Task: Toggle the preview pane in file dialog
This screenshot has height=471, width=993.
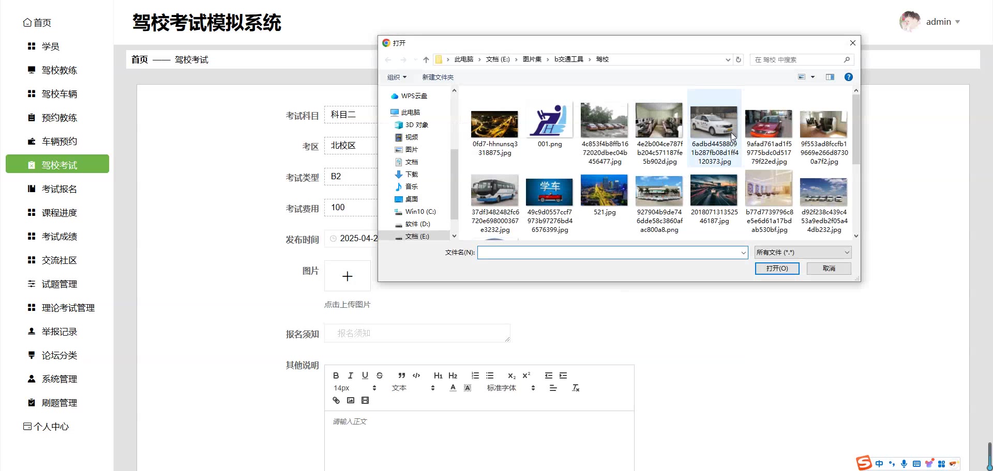Action: click(x=830, y=77)
